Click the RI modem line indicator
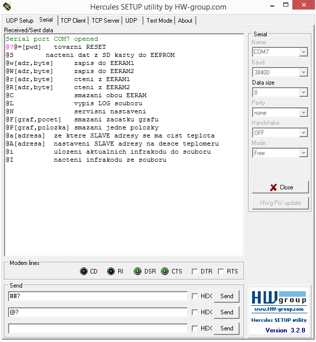This screenshot has width=316, height=342. pyautogui.click(x=111, y=271)
